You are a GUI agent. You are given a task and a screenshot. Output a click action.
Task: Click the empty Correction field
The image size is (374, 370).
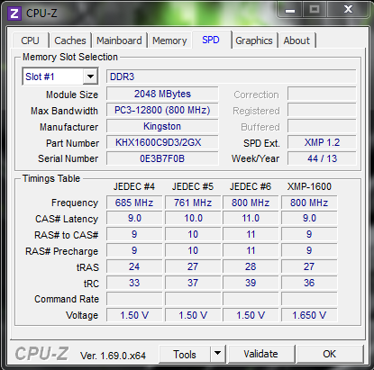point(322,94)
